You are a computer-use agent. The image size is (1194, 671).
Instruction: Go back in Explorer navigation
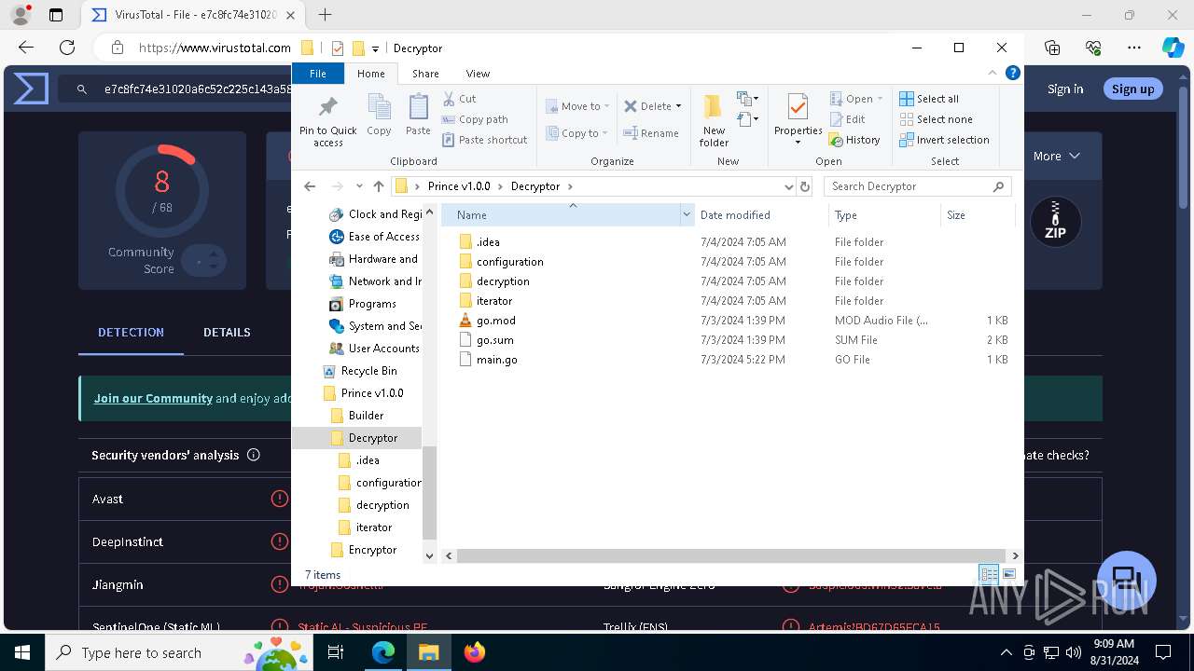click(x=310, y=186)
